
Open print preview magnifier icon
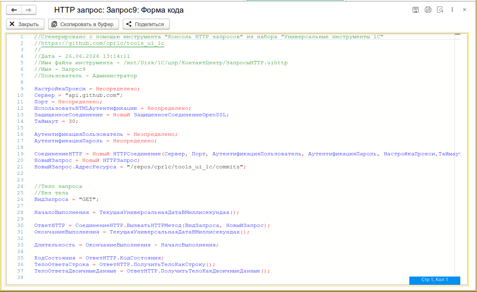point(440,10)
